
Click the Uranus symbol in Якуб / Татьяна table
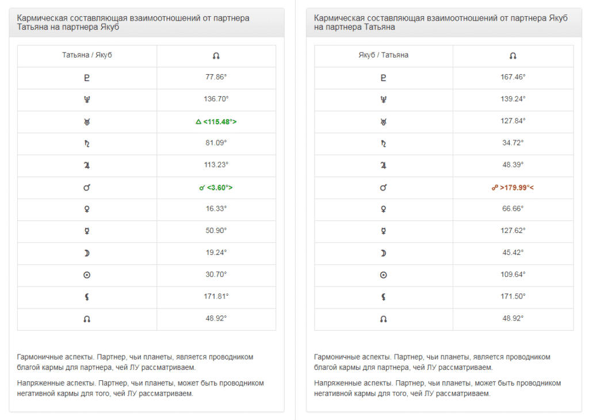[x=384, y=121]
